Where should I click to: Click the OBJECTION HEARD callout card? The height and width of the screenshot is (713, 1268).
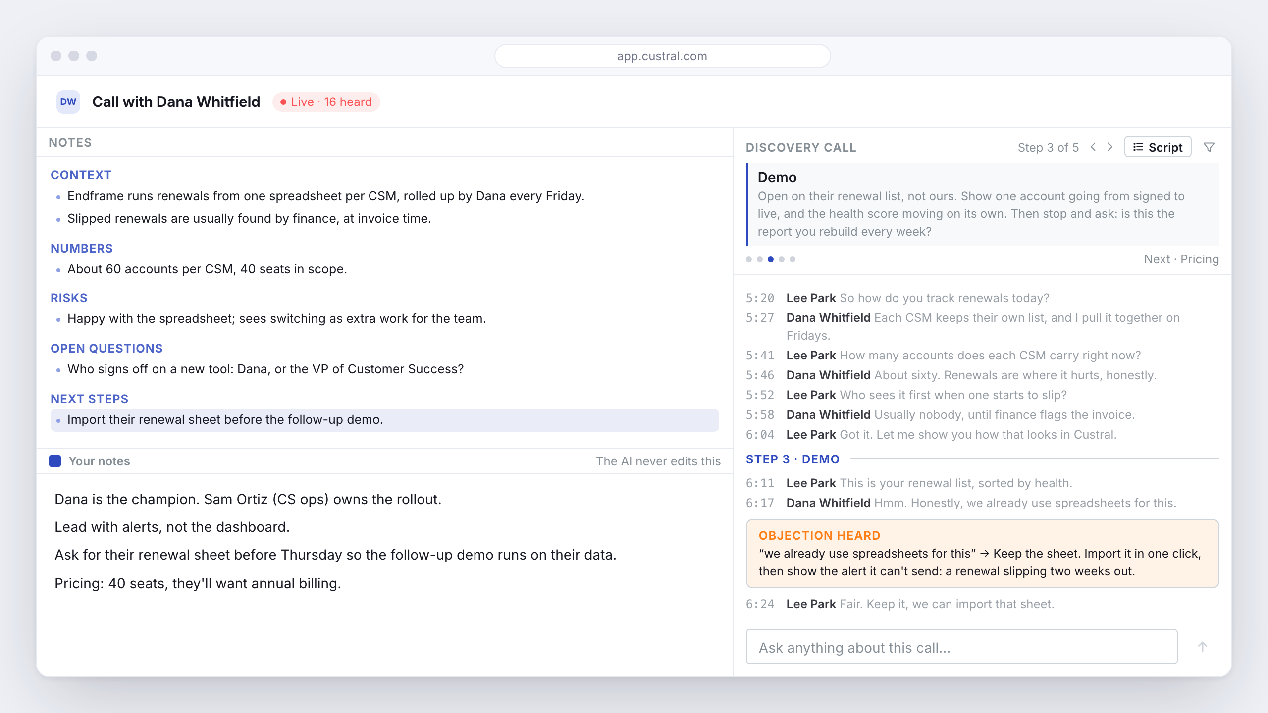pos(983,554)
